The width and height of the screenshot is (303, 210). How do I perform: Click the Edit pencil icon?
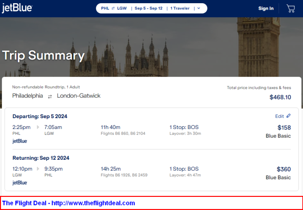point(289,116)
